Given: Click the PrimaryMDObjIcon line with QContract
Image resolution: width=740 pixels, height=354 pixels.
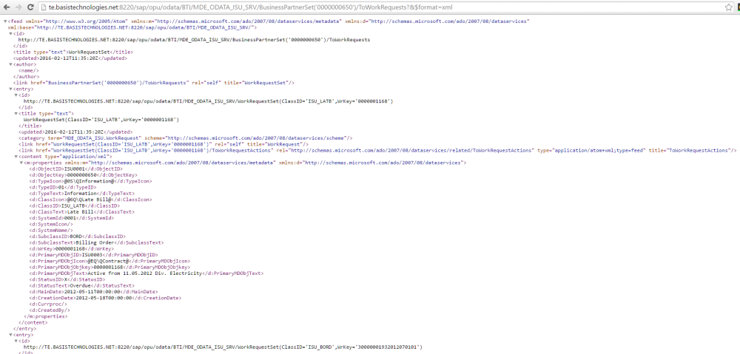Looking at the screenshot, I should (110, 261).
